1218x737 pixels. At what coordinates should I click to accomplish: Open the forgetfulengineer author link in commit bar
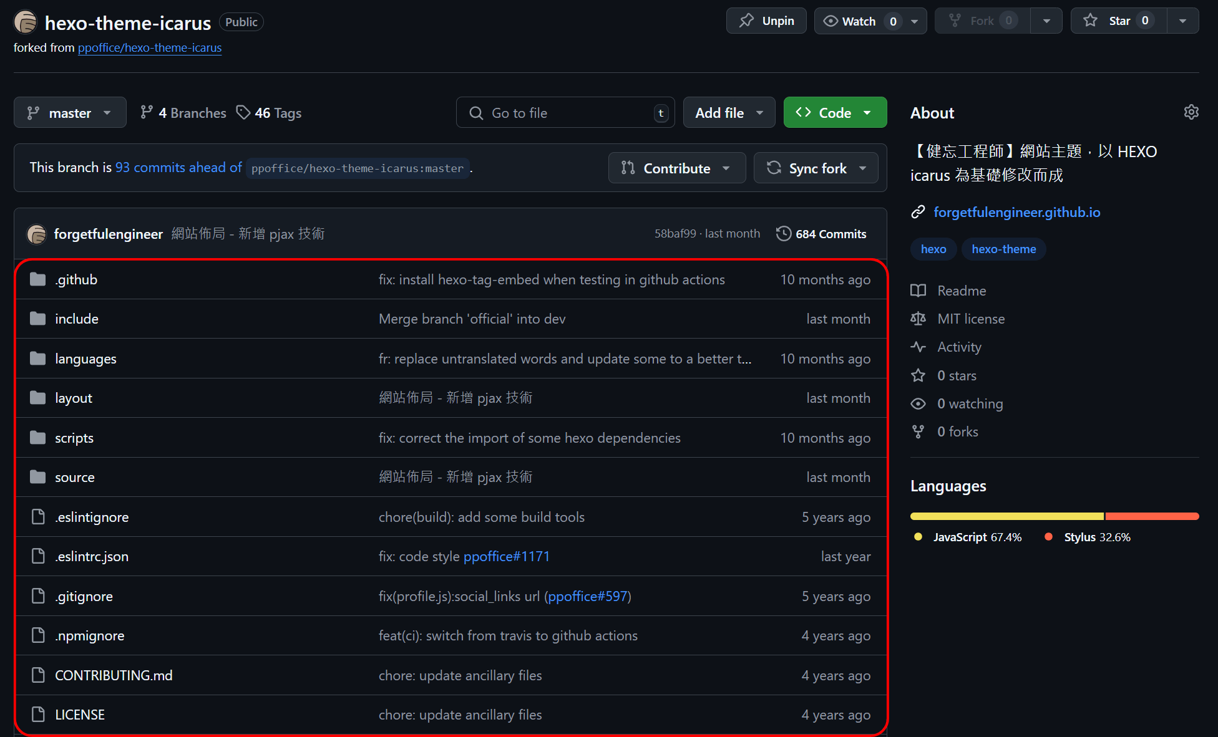point(109,234)
